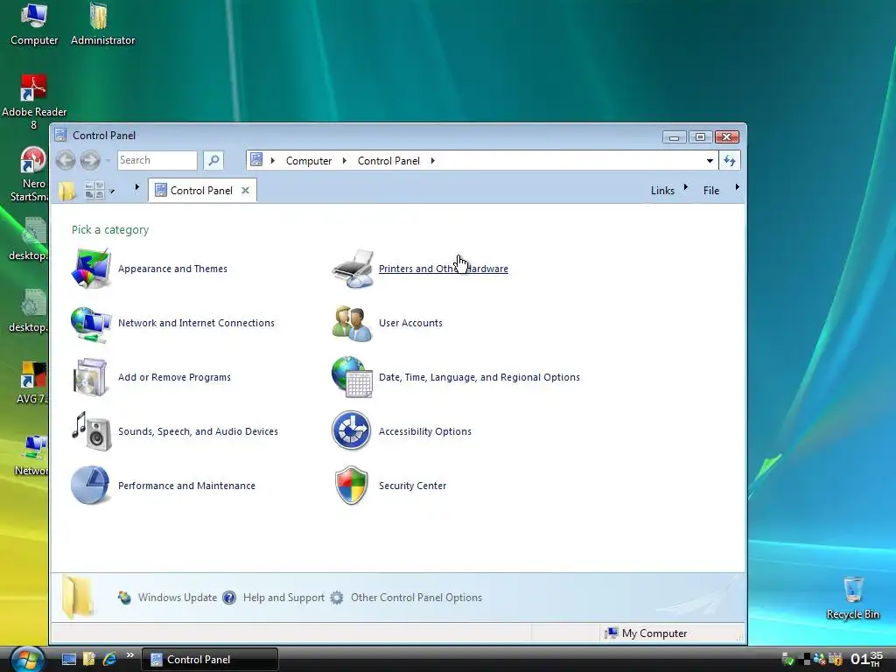Click the Accessibility Options icon
The image size is (896, 672).
(352, 430)
